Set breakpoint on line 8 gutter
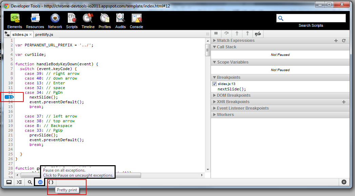The height and width of the screenshot is (196, 355). click(x=11, y=73)
